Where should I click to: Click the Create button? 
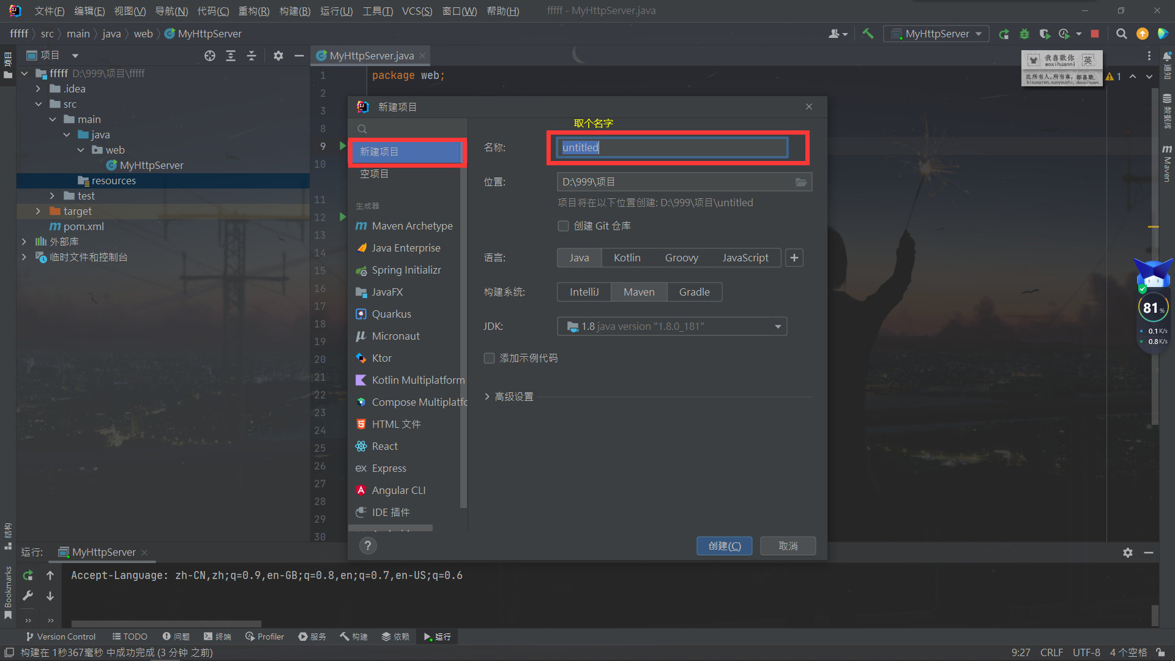point(724,545)
